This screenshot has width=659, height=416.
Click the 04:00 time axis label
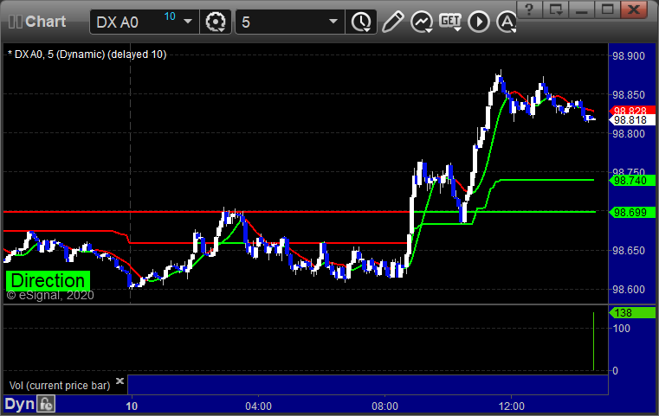point(258,406)
